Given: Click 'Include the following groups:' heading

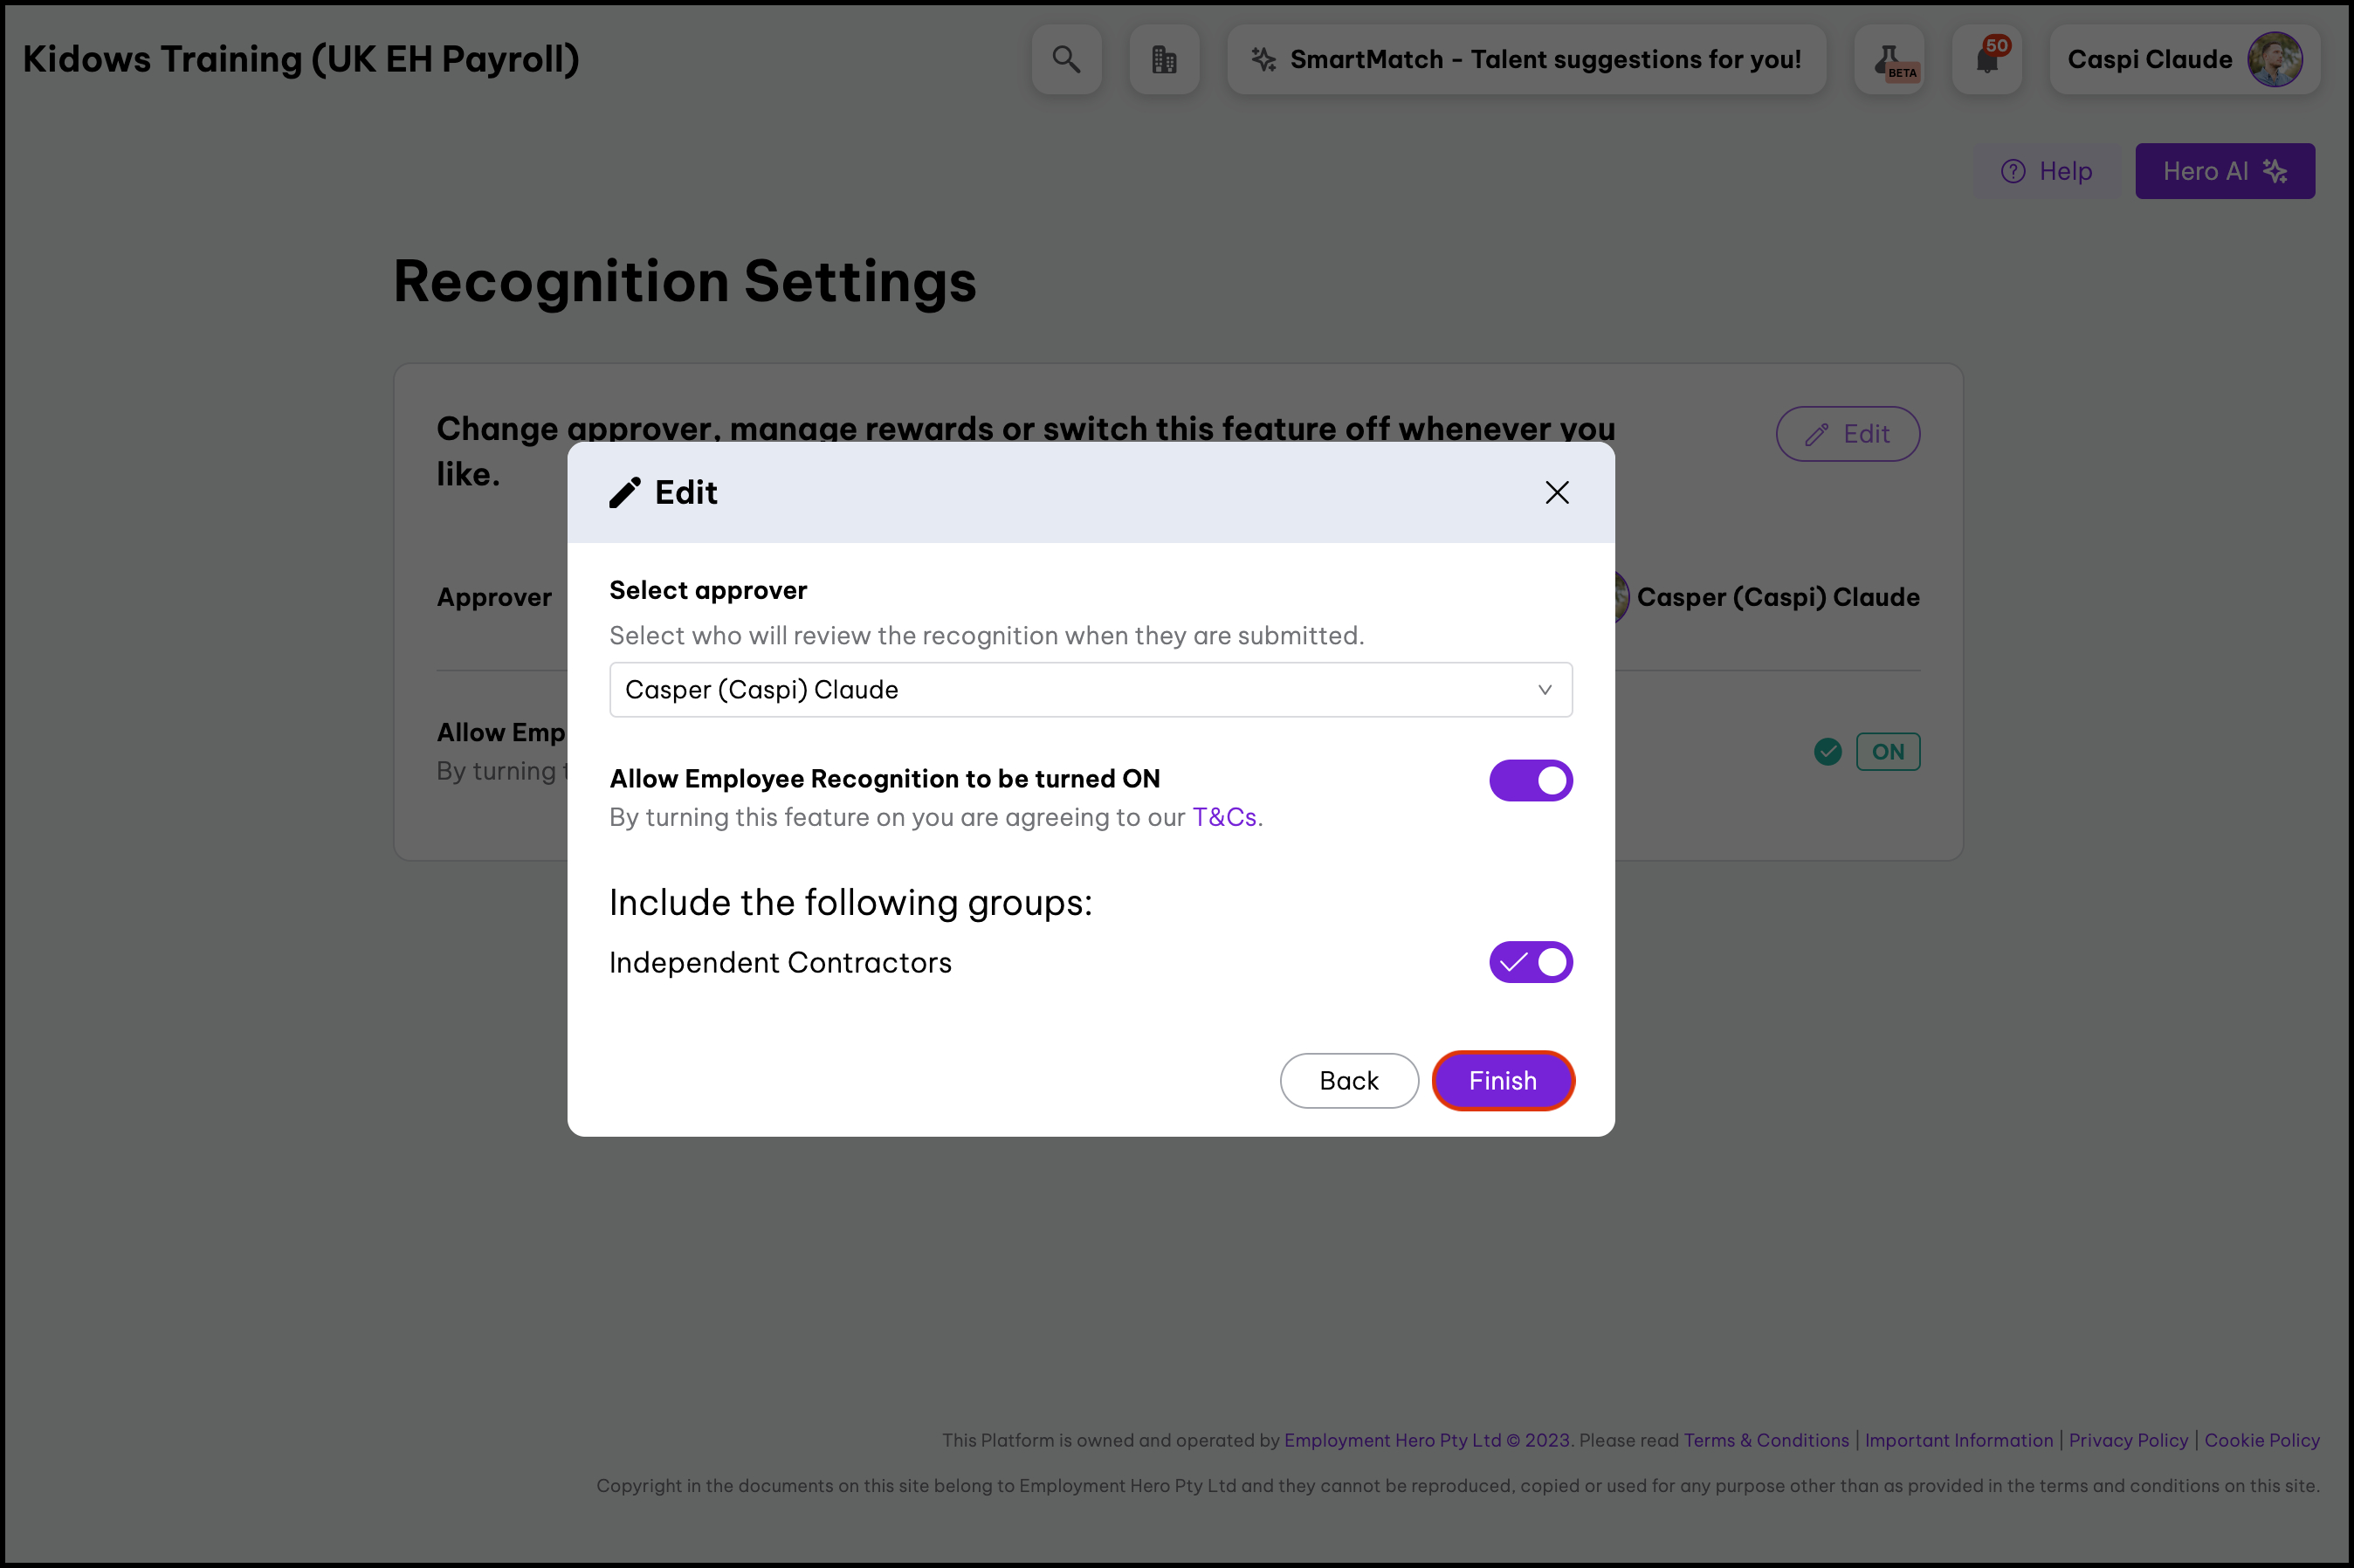Looking at the screenshot, I should (851, 903).
